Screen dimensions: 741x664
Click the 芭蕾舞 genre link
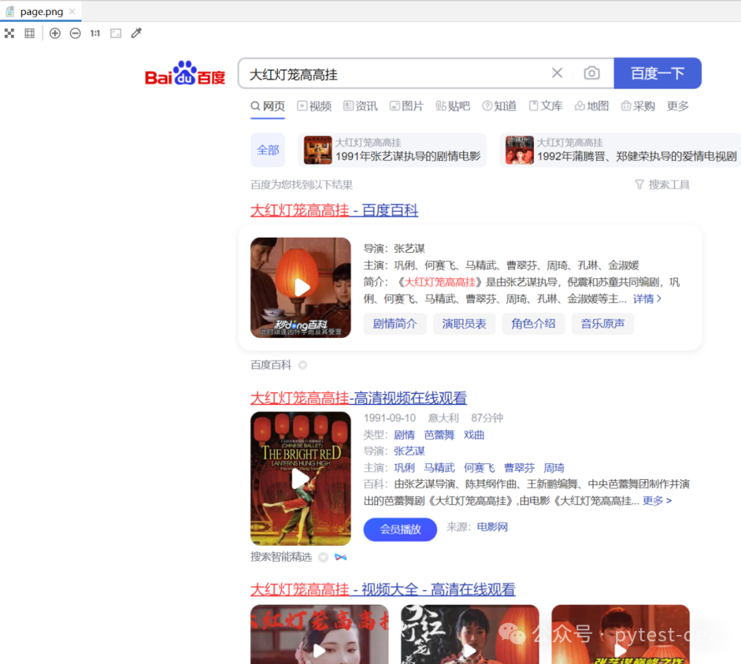pyautogui.click(x=439, y=435)
